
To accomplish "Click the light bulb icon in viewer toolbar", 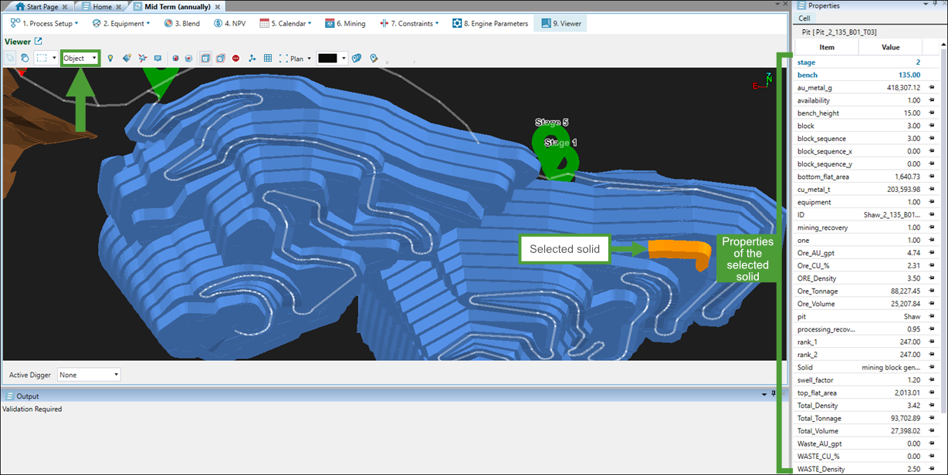I will pos(110,58).
